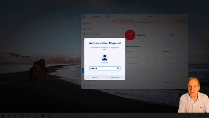Open the blue software store taskbar icon
The image size is (209, 118).
point(29,115)
